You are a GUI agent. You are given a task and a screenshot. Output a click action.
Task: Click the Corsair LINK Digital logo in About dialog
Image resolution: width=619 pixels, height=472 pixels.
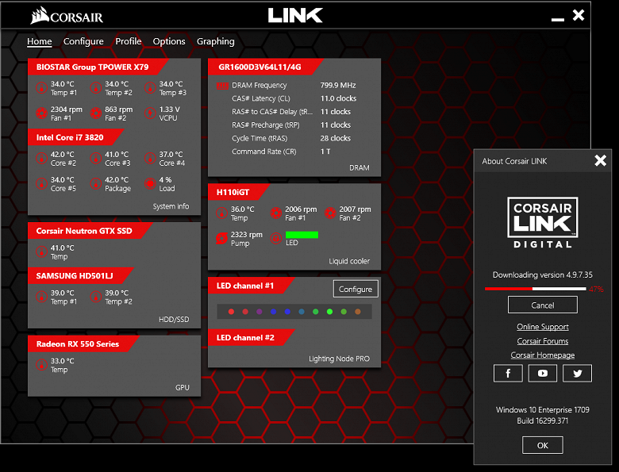point(542,223)
